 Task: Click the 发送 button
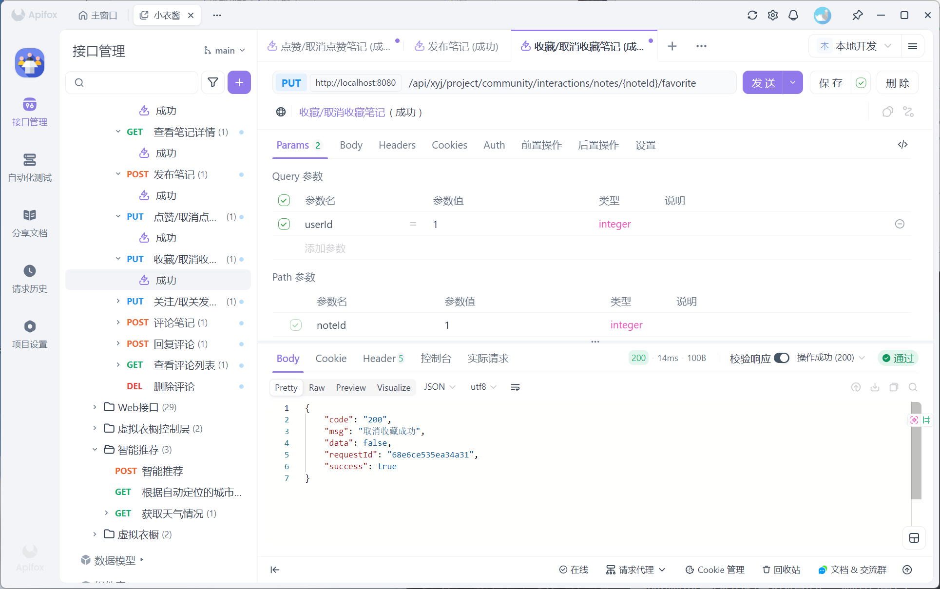point(763,83)
